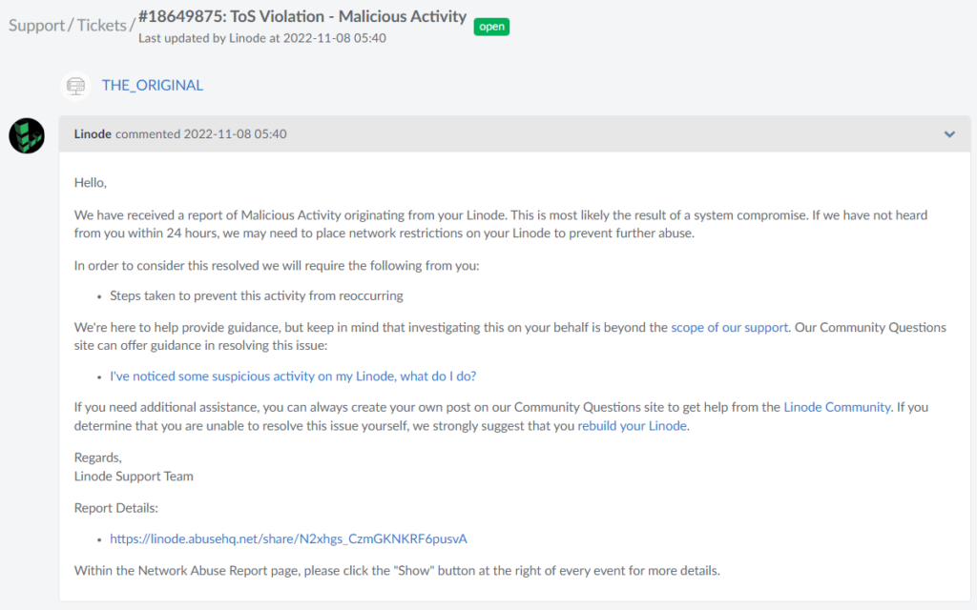Click 'Within the Network Abuse Report page' sentence

click(x=397, y=571)
